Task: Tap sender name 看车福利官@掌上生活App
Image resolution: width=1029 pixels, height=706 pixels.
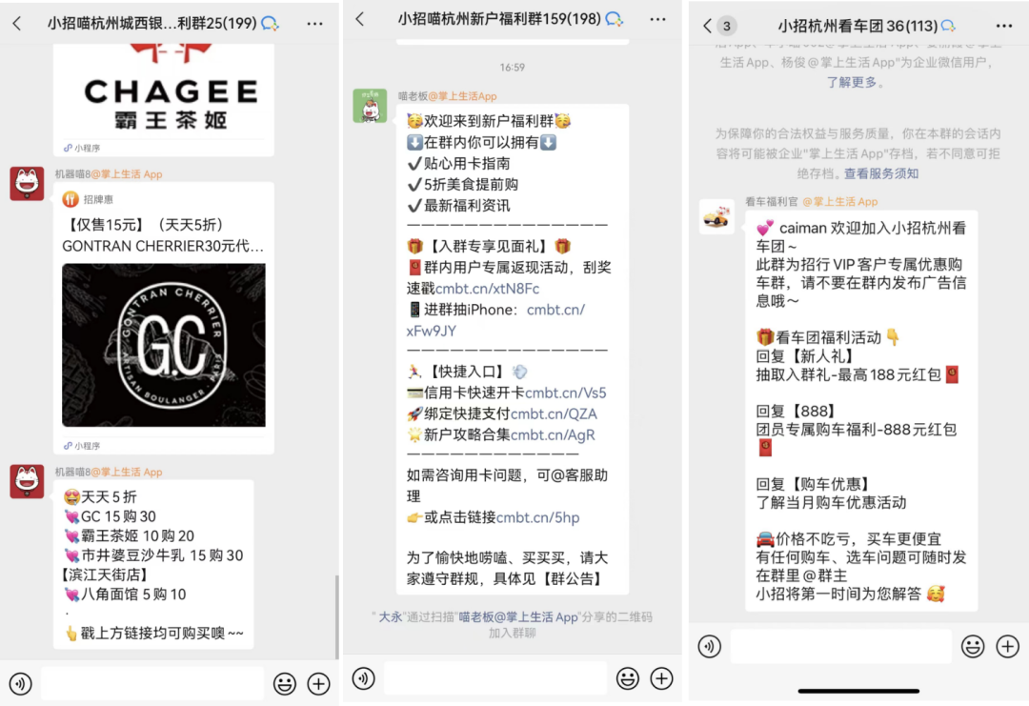Action: point(811,201)
